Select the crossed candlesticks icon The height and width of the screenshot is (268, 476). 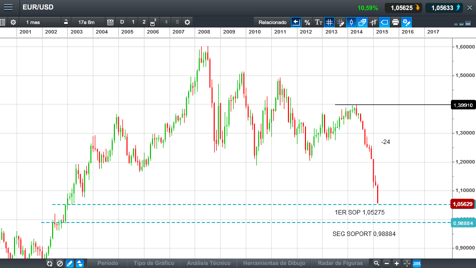373,22
